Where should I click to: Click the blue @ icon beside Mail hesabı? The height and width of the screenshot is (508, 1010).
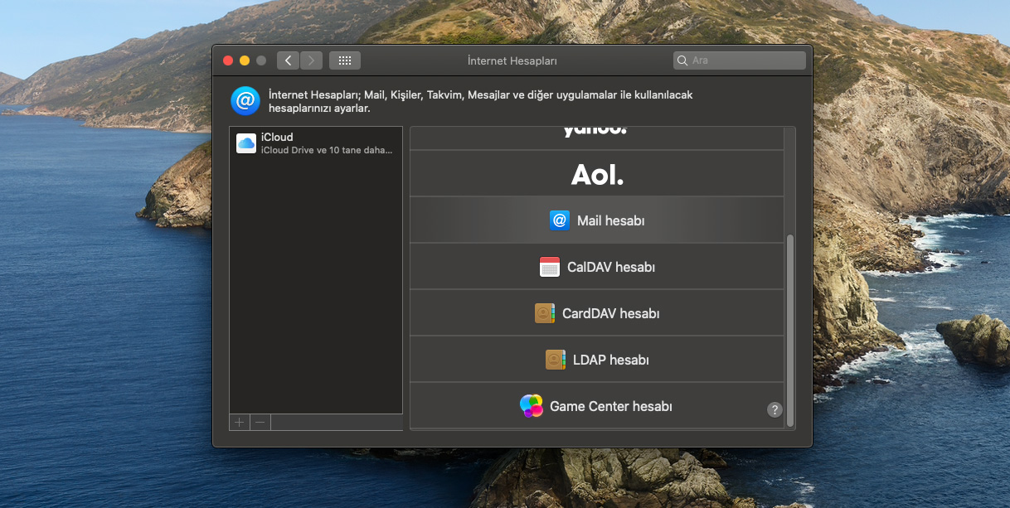tap(560, 220)
